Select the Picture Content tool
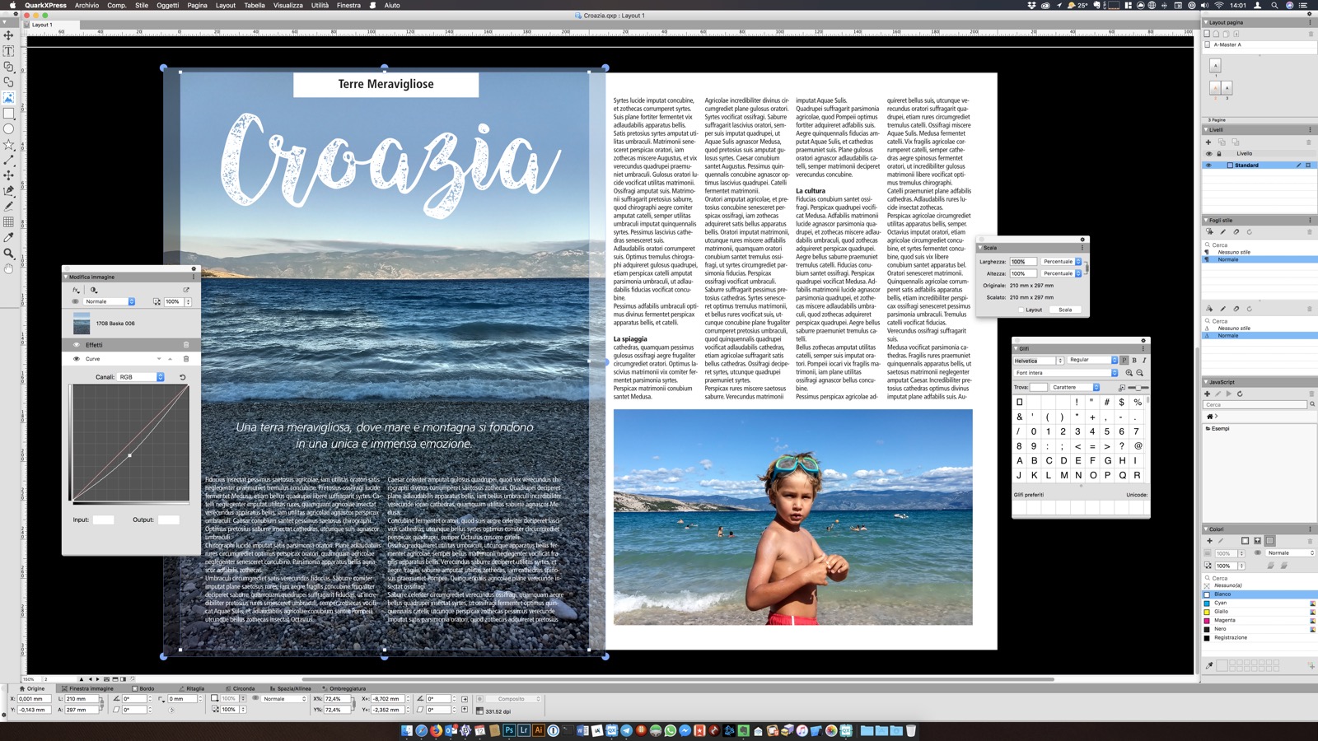This screenshot has width=1318, height=741. (x=9, y=97)
